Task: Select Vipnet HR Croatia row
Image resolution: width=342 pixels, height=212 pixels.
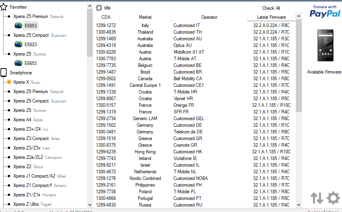Action: pyautogui.click(x=194, y=98)
